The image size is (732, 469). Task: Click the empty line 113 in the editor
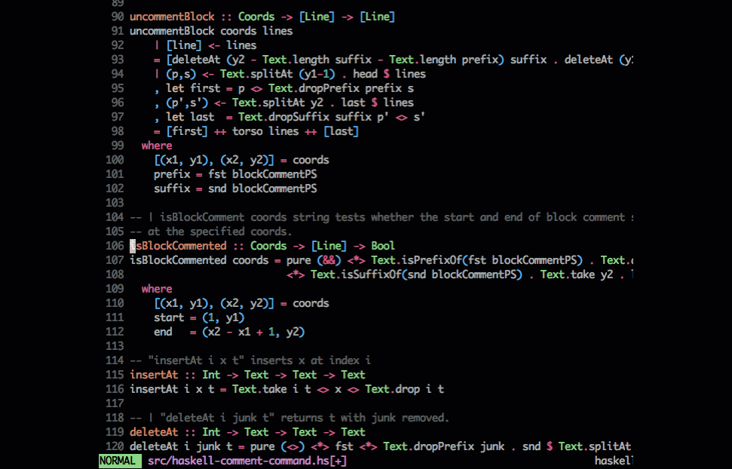pos(226,345)
